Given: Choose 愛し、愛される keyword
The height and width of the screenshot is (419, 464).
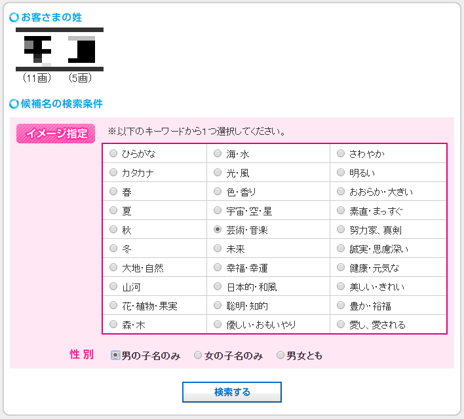Looking at the screenshot, I should coord(341,324).
